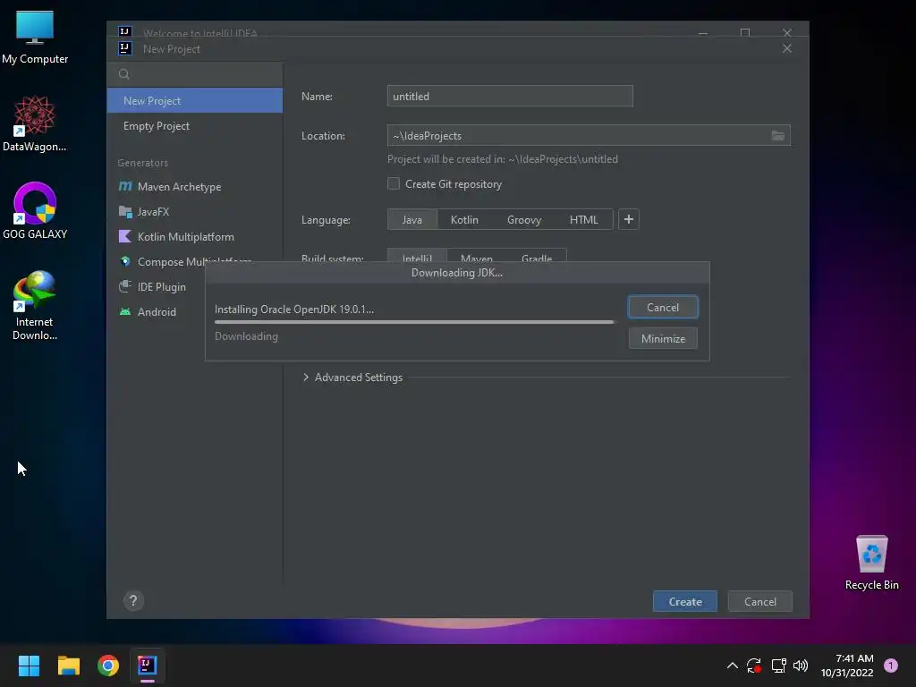Close the New Project dialog

(787, 49)
